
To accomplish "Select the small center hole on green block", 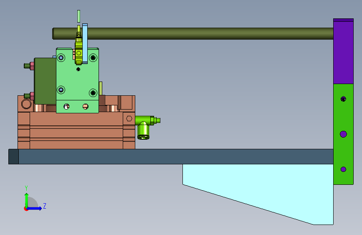I will point(78,69).
